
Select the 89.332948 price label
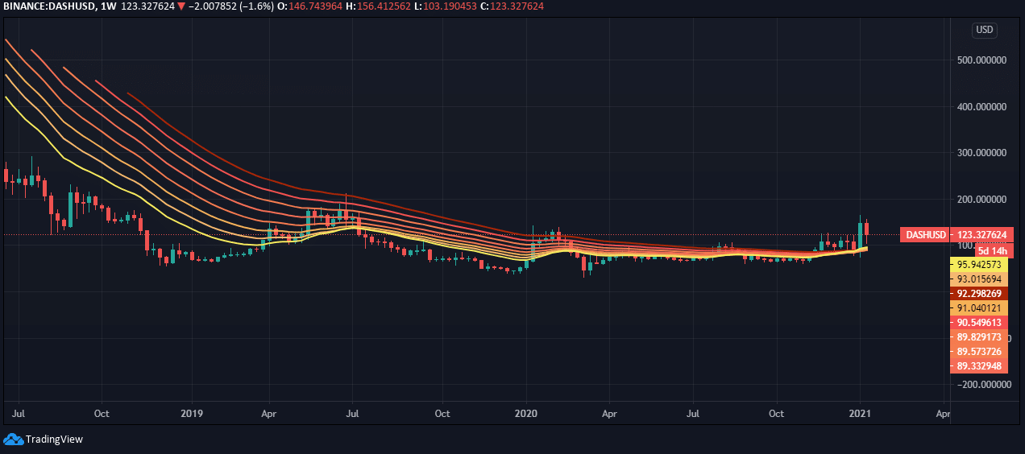[979, 366]
